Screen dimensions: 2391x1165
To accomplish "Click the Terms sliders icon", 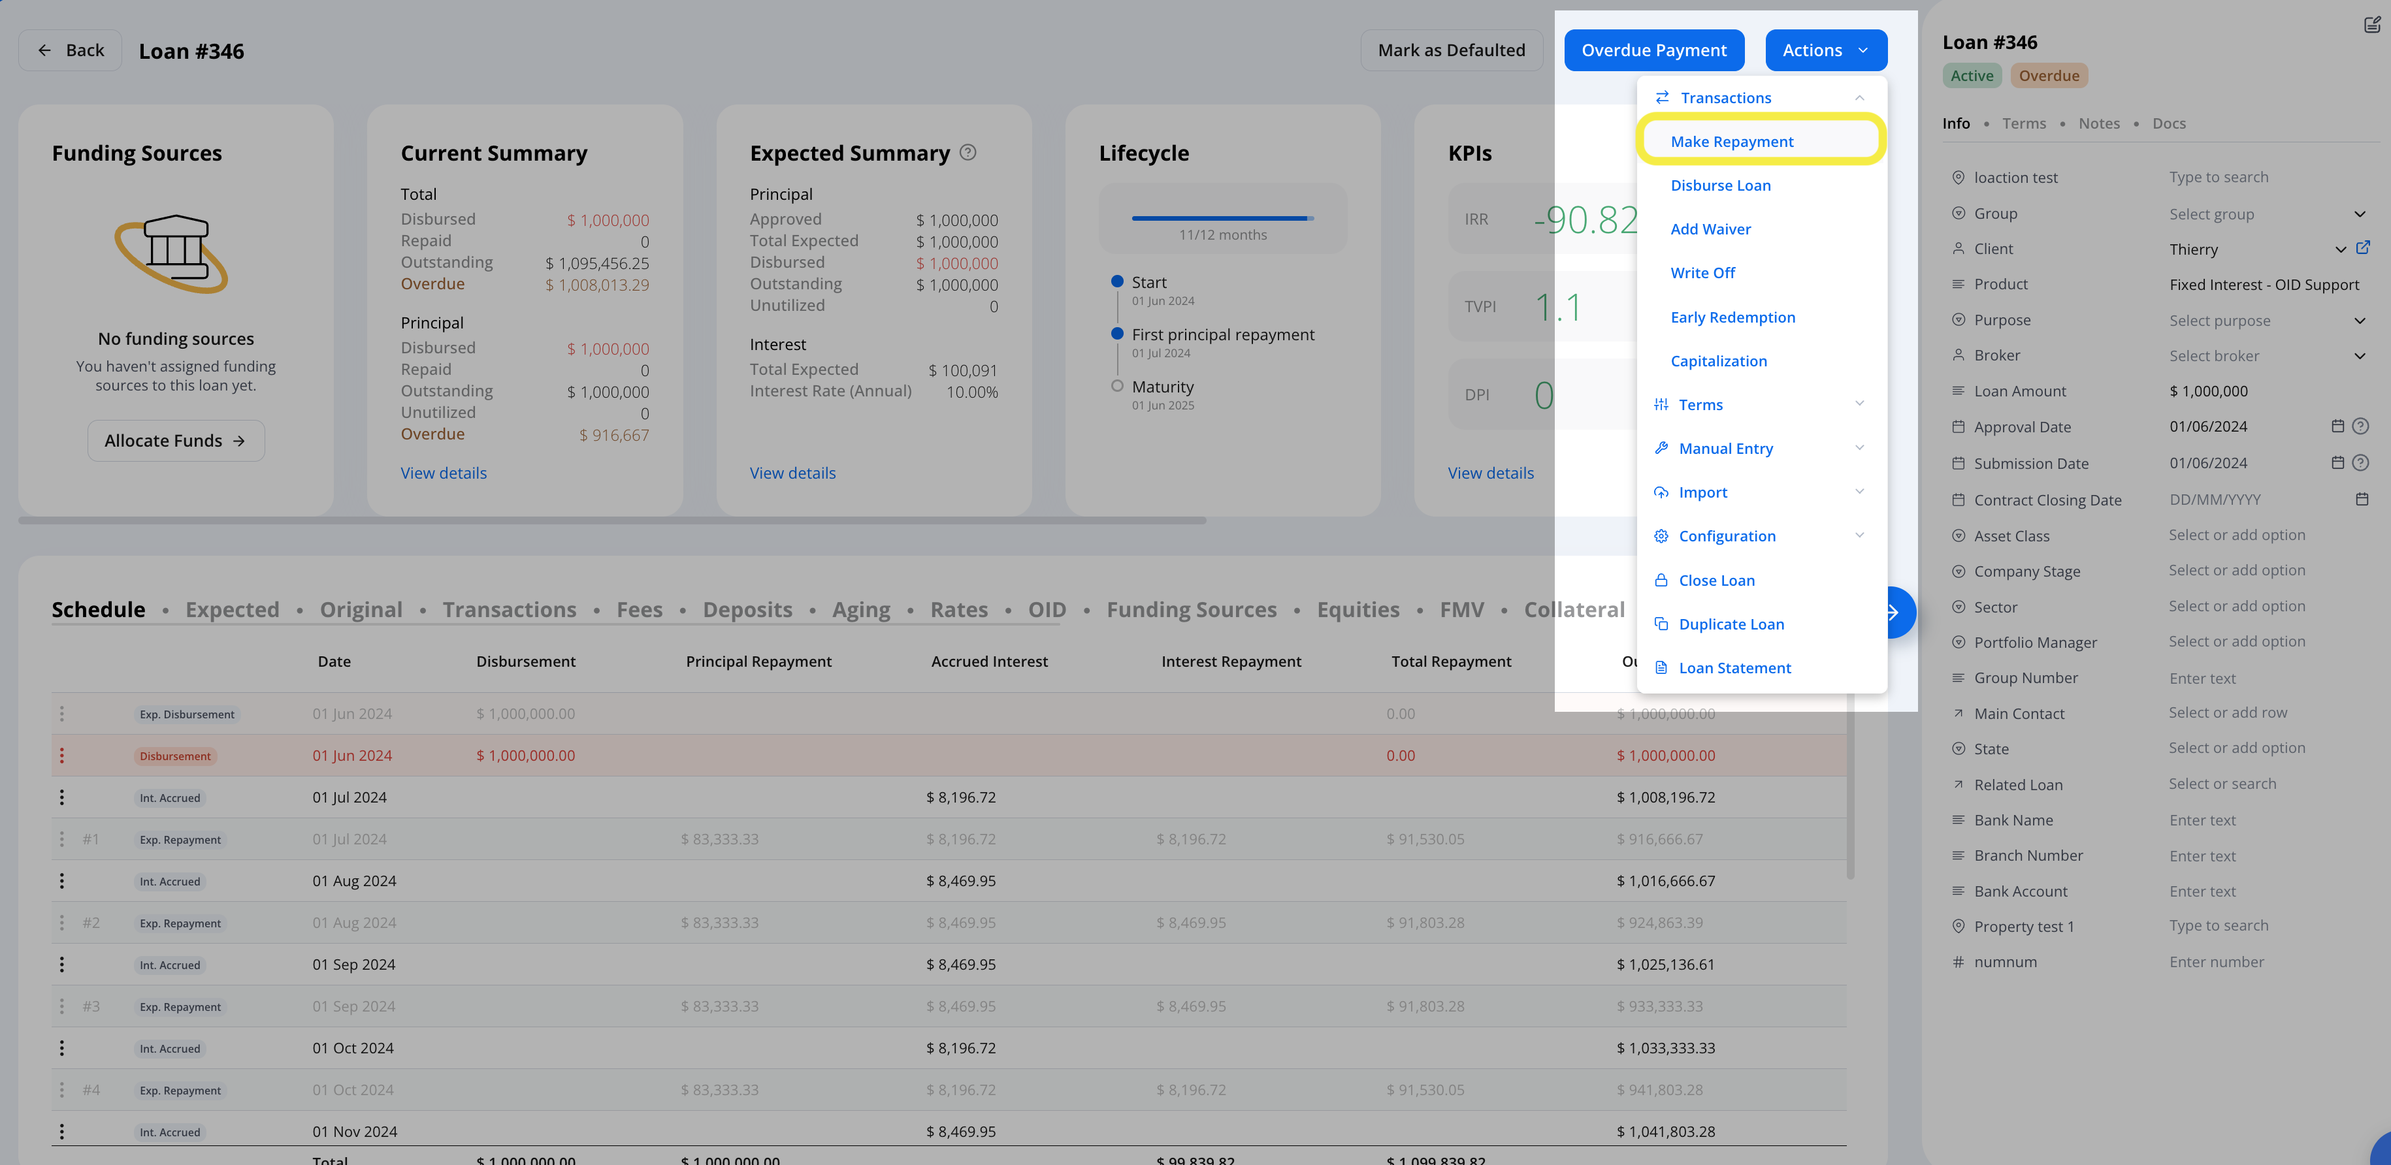I will (x=1661, y=404).
